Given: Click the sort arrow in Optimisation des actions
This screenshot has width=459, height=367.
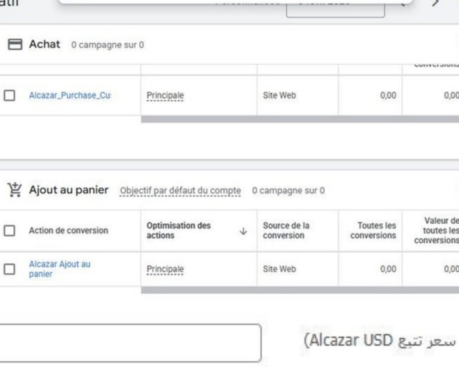Looking at the screenshot, I should (243, 231).
